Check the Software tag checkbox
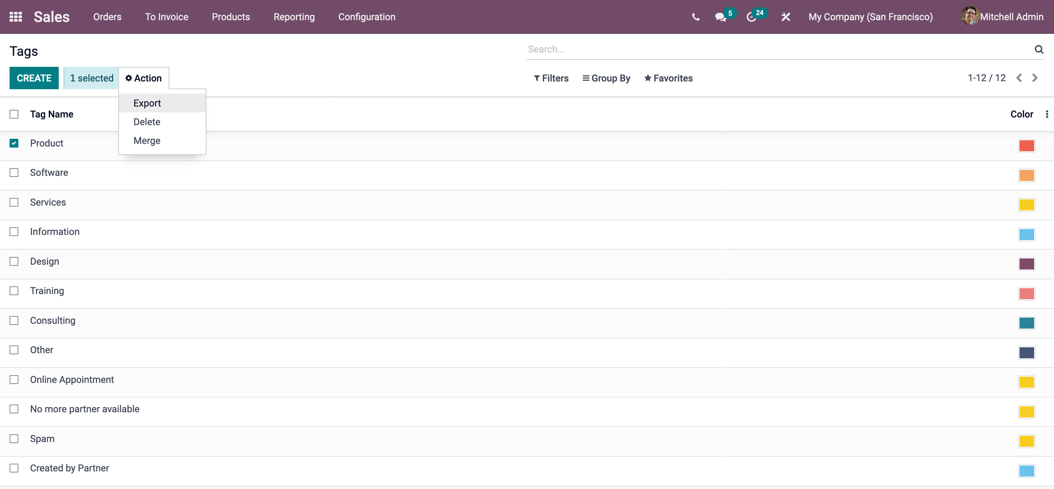The width and height of the screenshot is (1054, 489). pyautogui.click(x=14, y=173)
